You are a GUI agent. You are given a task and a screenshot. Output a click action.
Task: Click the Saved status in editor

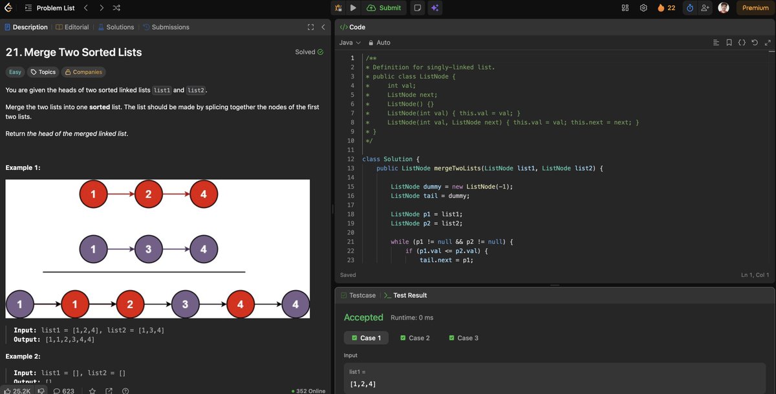coord(348,275)
